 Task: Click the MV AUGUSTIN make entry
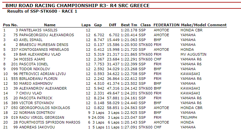[193, 54]
